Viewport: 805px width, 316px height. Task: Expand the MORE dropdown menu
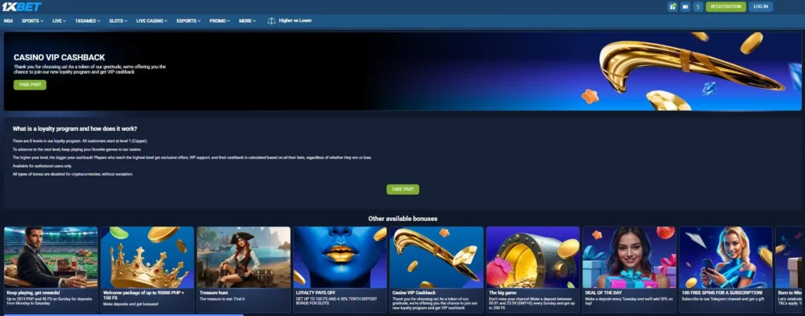point(248,21)
